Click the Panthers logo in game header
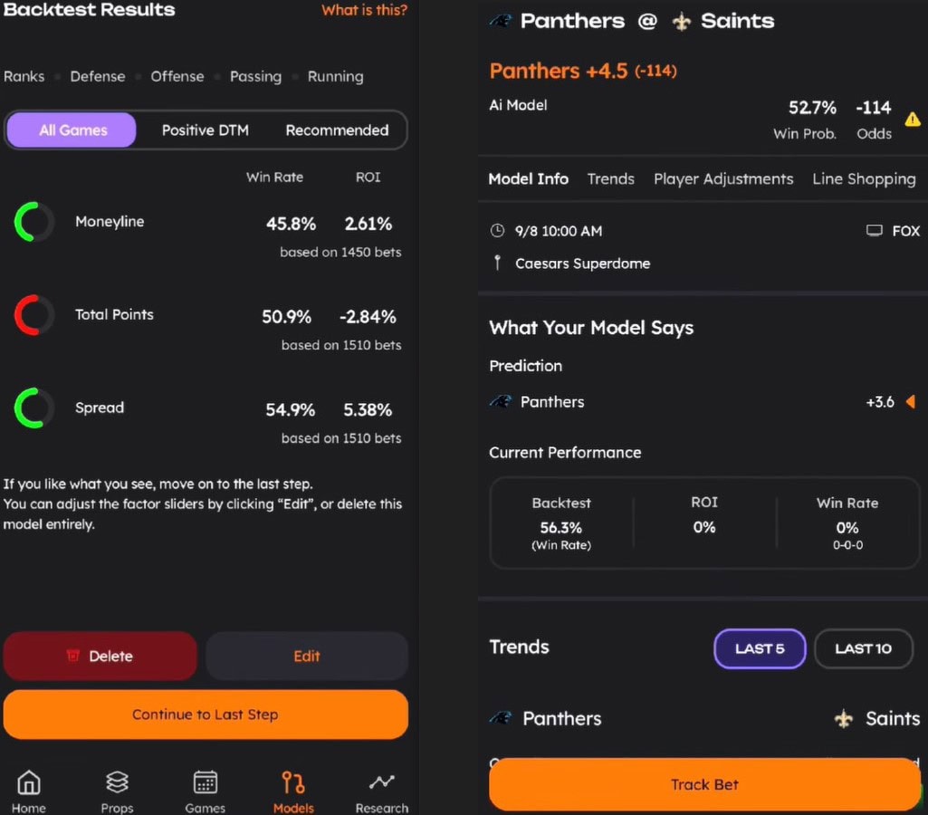Image resolution: width=928 pixels, height=815 pixels. coord(501,22)
